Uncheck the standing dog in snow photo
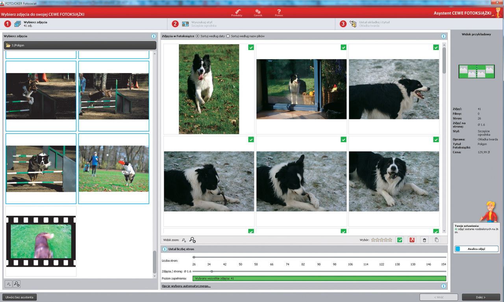504x302 pixels. (x=436, y=48)
